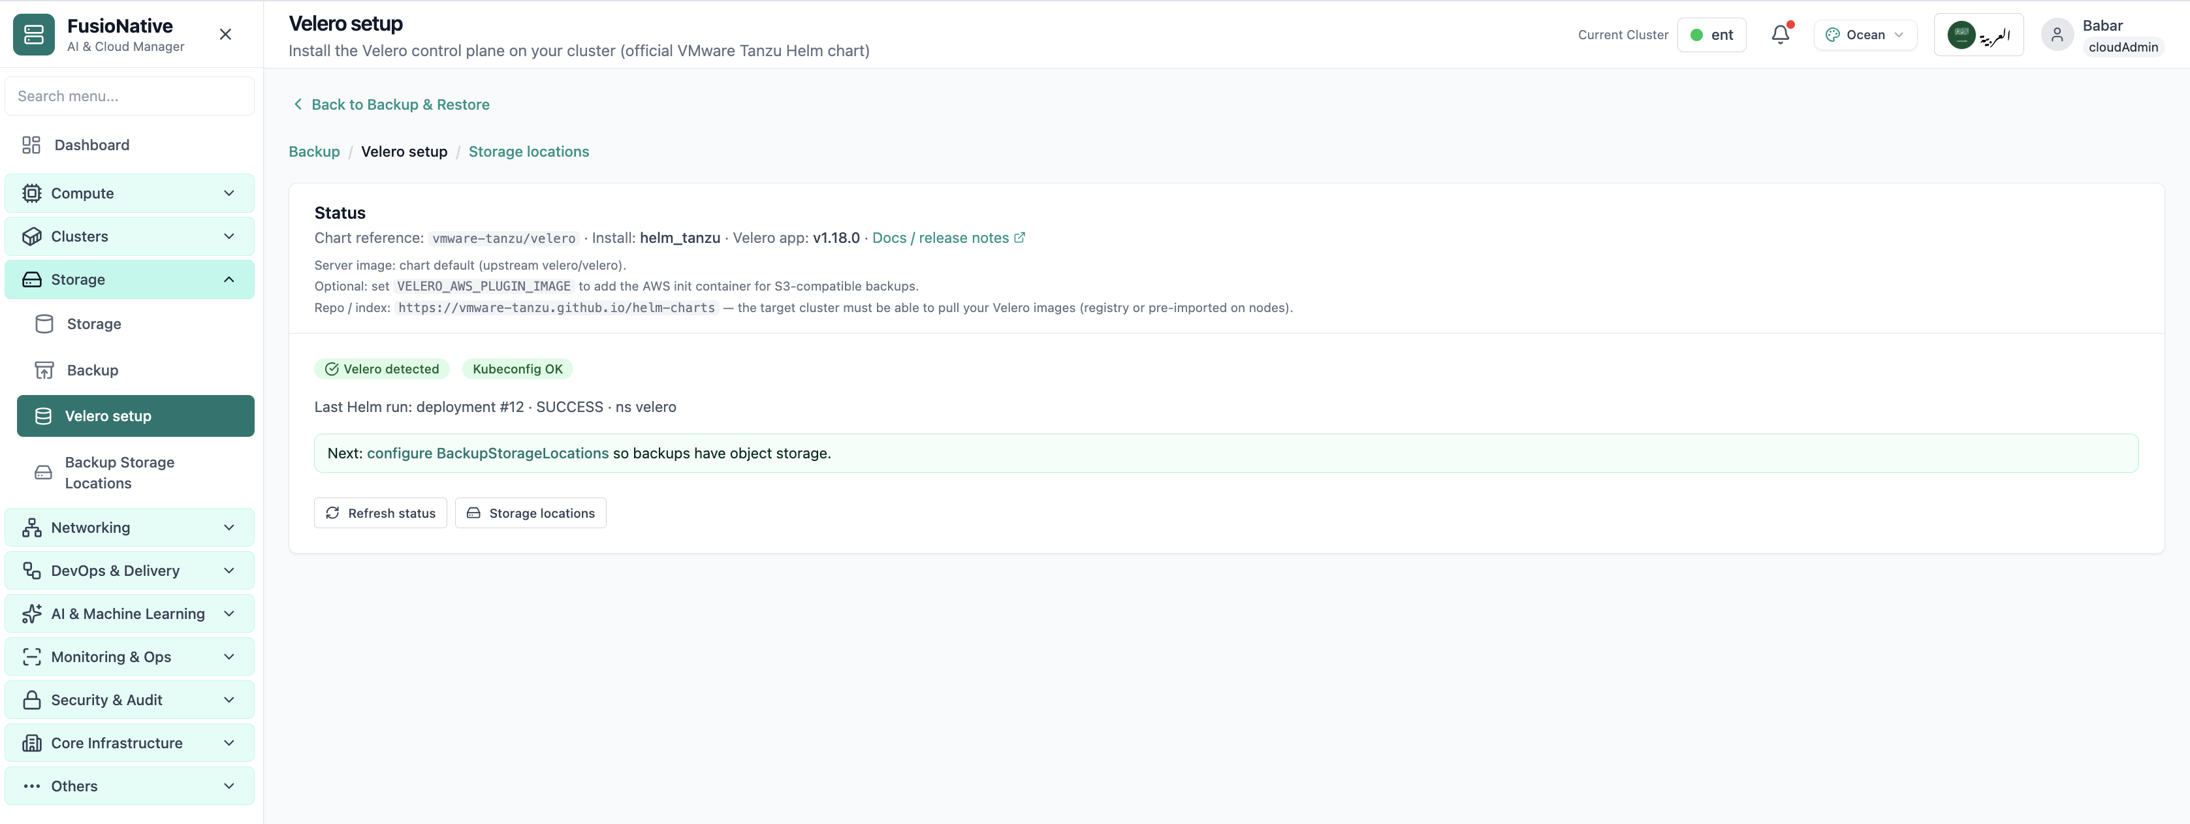This screenshot has height=824, width=2190.
Task: Click the VELERO_AWS_PLUGIN_IMAGE variable text
Action: click(484, 287)
